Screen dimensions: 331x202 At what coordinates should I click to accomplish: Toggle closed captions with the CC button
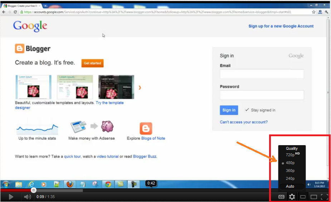281,197
